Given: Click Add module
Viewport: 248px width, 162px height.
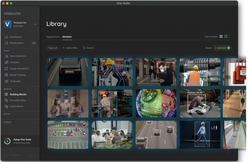Looking at the screenshot, I should 211,36.
